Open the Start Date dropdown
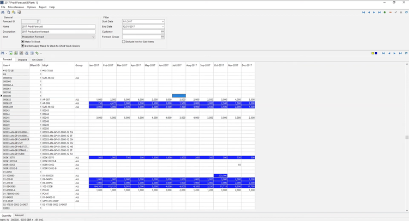The width and height of the screenshot is (409, 221). [x=163, y=22]
